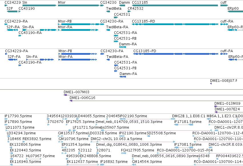Select the EP01354.3prime EST label
The image size is (243, 166).
(x=76, y=145)
